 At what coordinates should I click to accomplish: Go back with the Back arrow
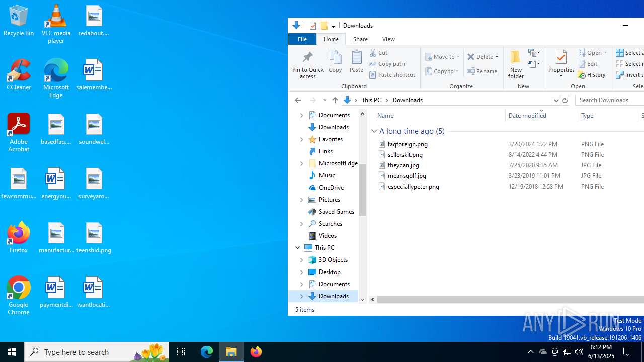pyautogui.click(x=298, y=100)
